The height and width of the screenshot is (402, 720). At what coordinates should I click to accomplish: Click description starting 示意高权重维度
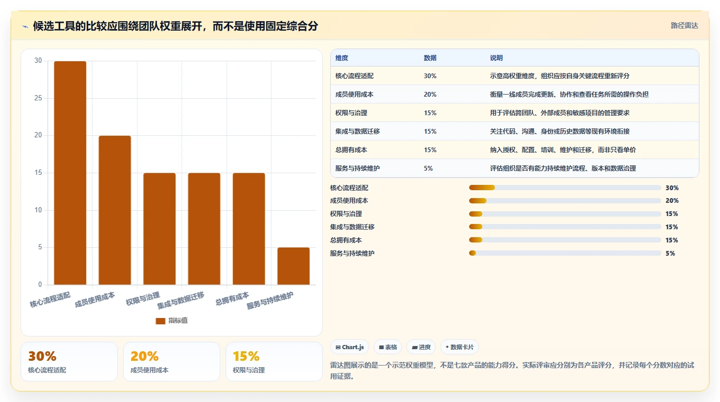coord(560,76)
